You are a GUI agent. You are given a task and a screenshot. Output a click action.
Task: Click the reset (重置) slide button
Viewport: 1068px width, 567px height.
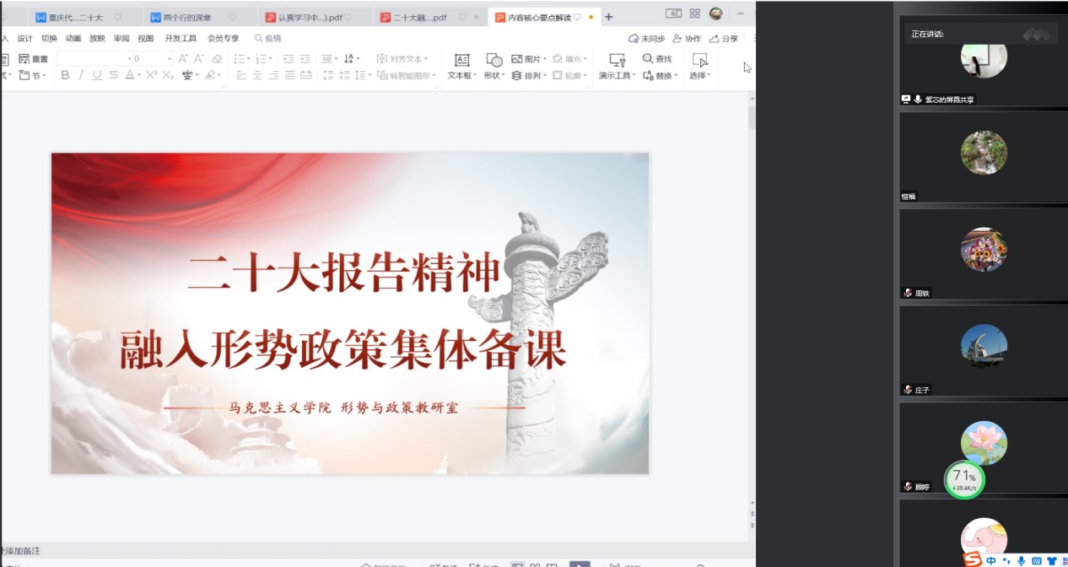(x=33, y=59)
